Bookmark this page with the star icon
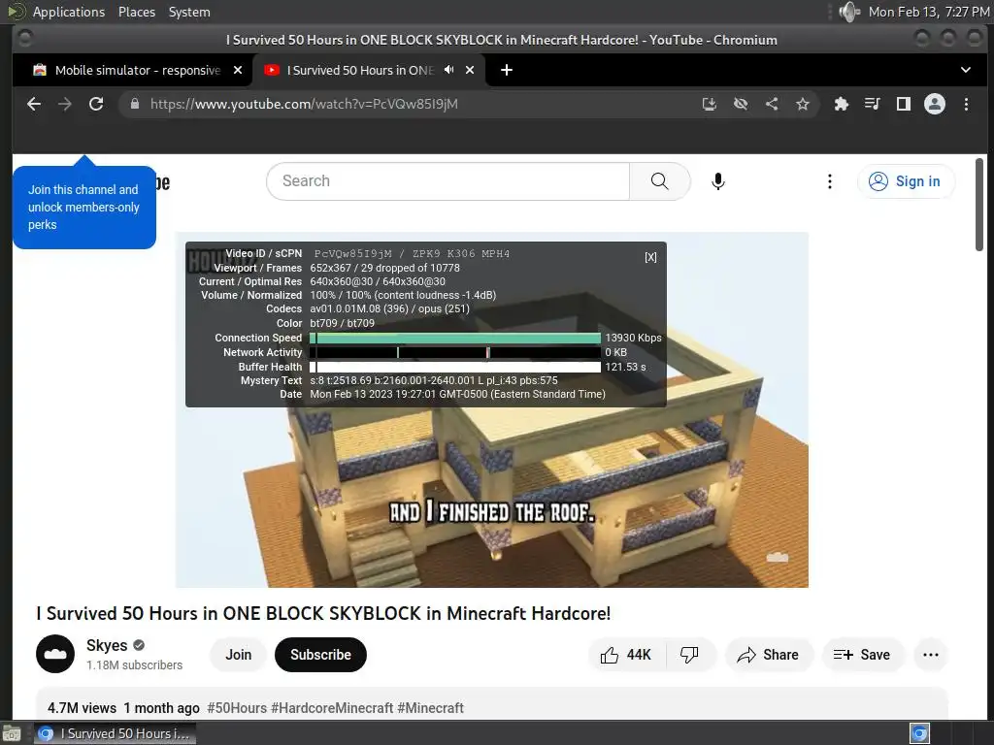This screenshot has height=745, width=994. 803,104
